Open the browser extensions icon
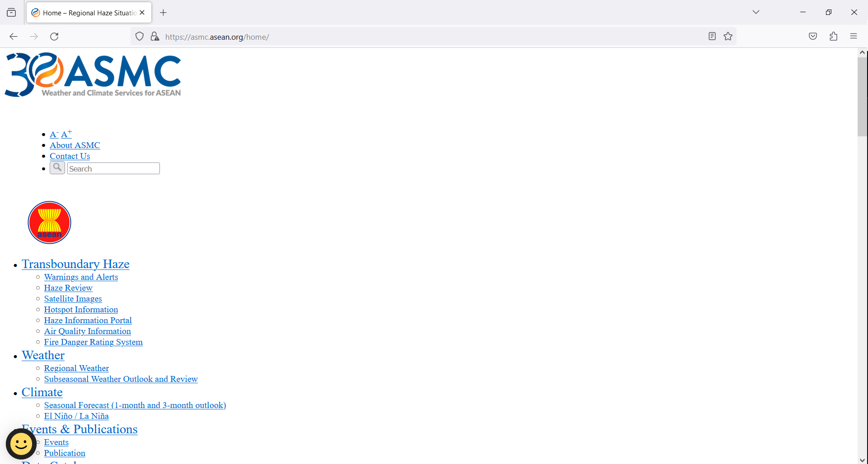Screen dimensions: 868x464 (x=833, y=36)
